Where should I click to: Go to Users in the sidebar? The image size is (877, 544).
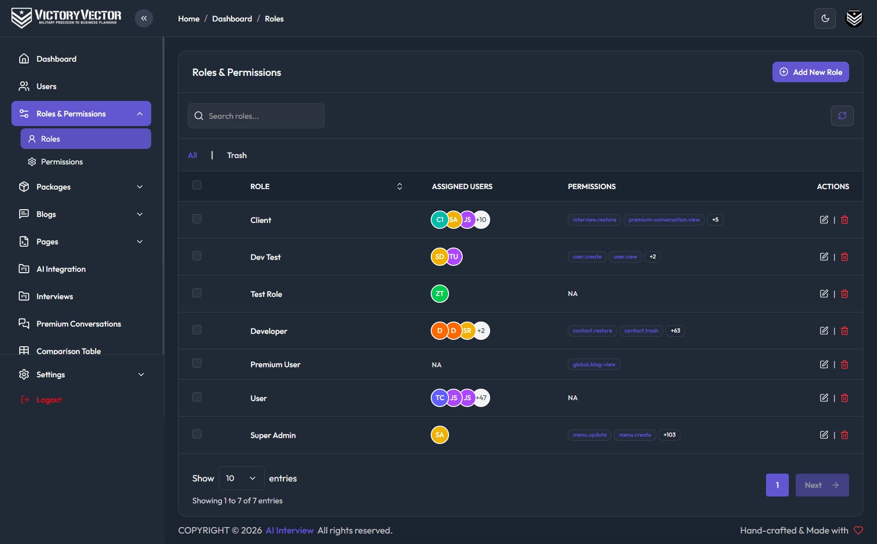81,86
